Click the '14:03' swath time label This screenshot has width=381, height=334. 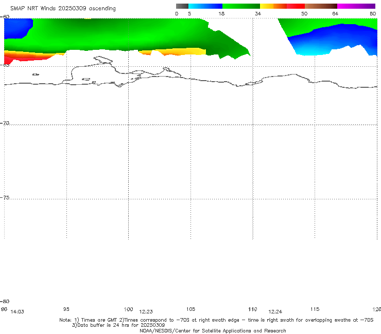[x=18, y=312]
